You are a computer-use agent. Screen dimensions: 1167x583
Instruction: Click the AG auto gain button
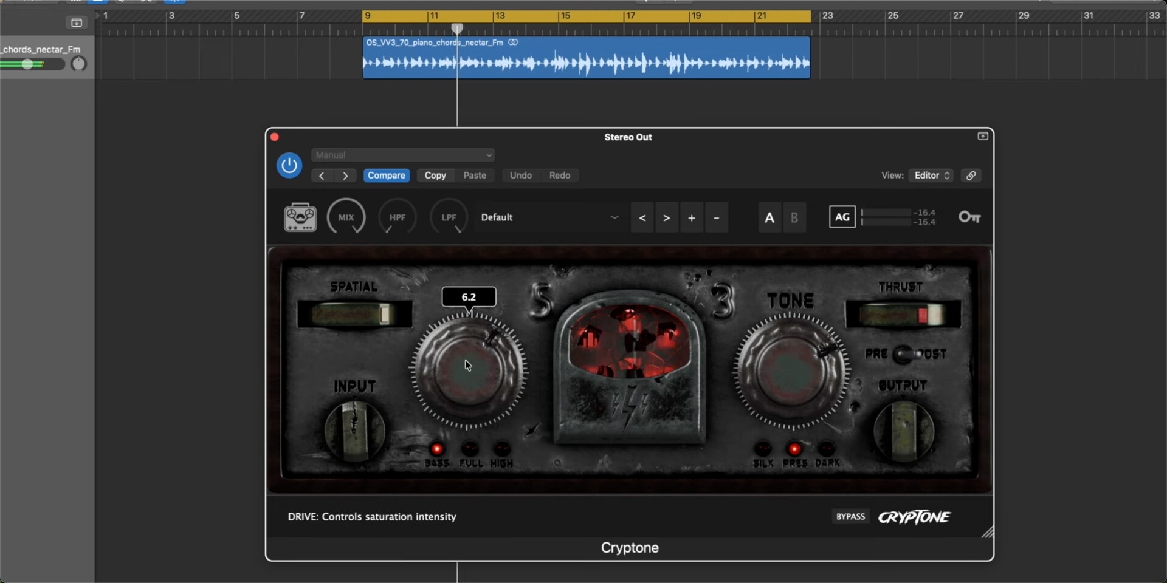[x=842, y=217]
